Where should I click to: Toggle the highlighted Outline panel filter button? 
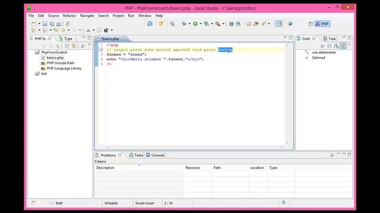coord(343,46)
